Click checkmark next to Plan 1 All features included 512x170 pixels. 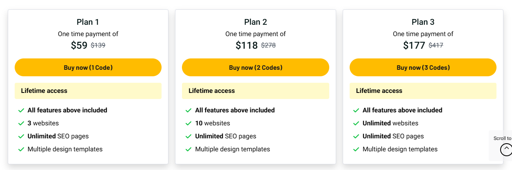coord(21,110)
